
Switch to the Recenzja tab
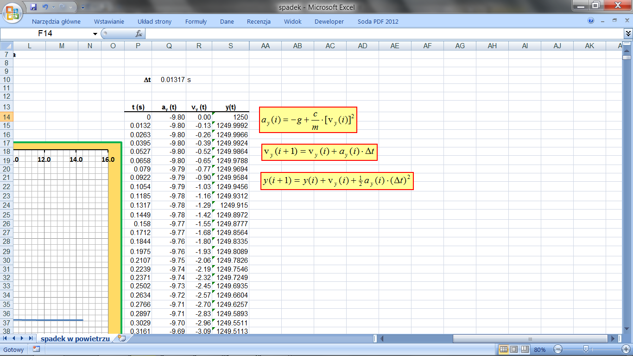tap(259, 21)
